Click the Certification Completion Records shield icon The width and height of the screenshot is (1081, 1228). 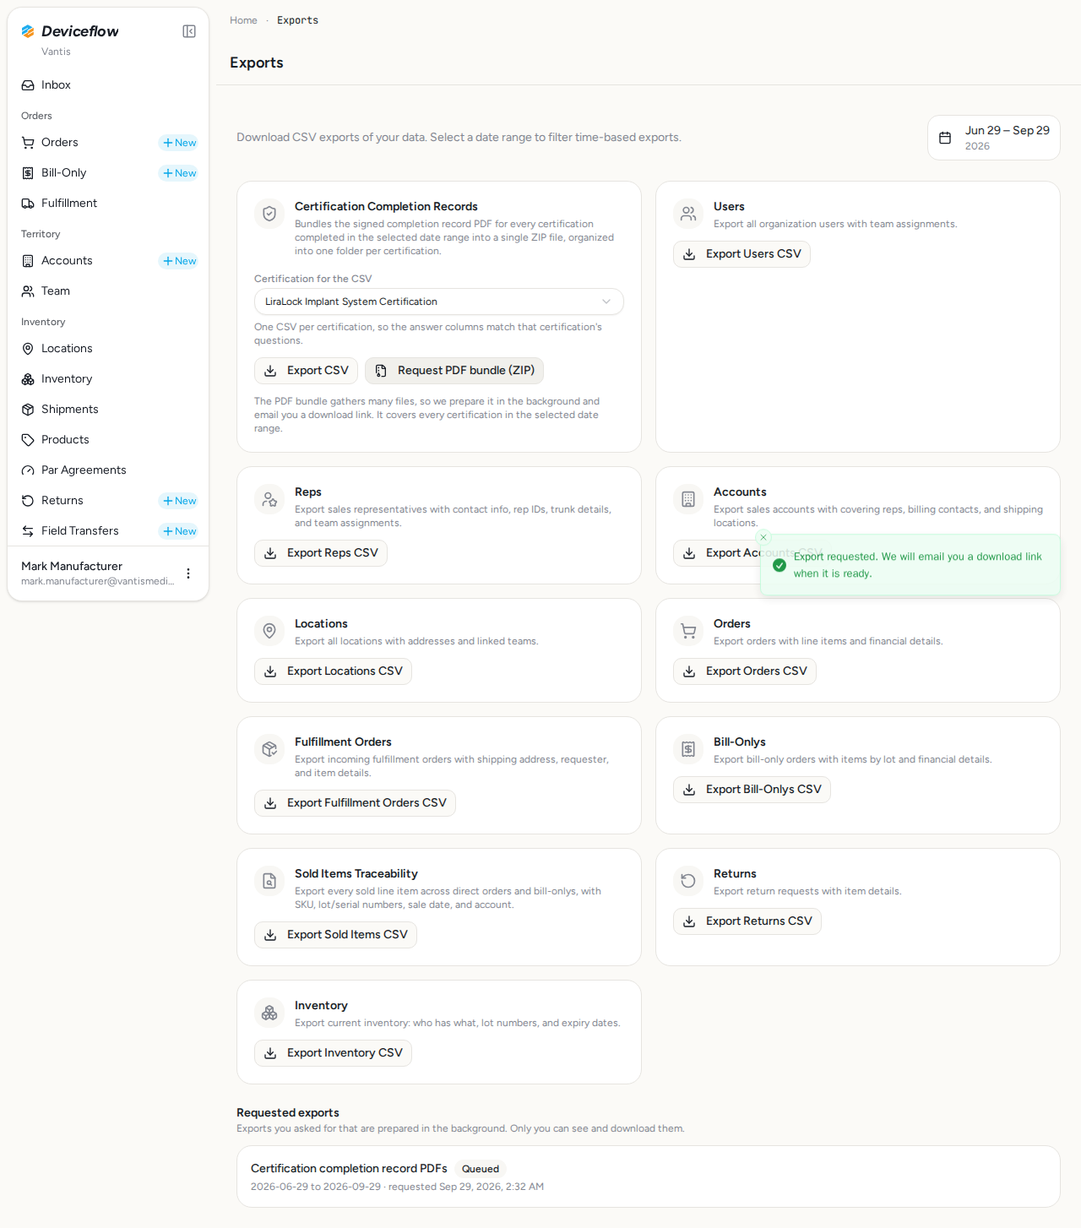pyautogui.click(x=269, y=214)
